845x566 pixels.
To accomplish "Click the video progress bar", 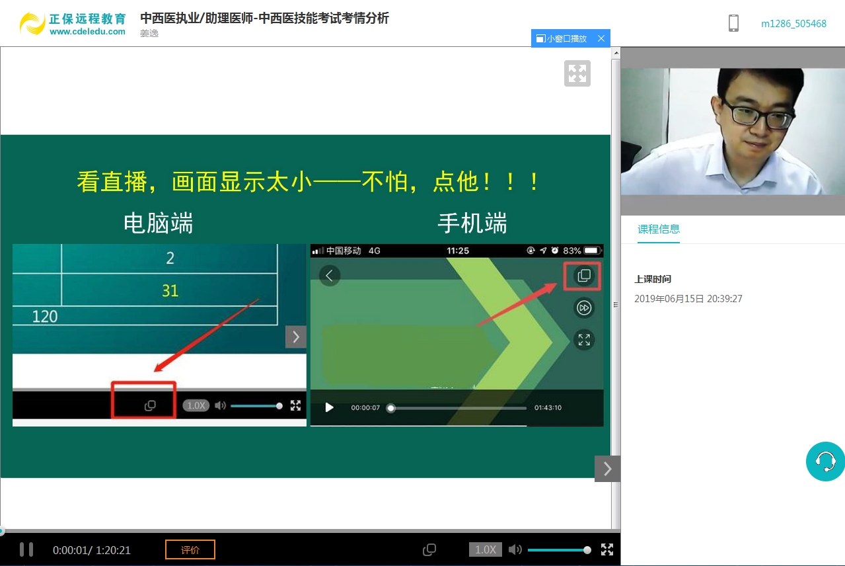I will click(311, 531).
